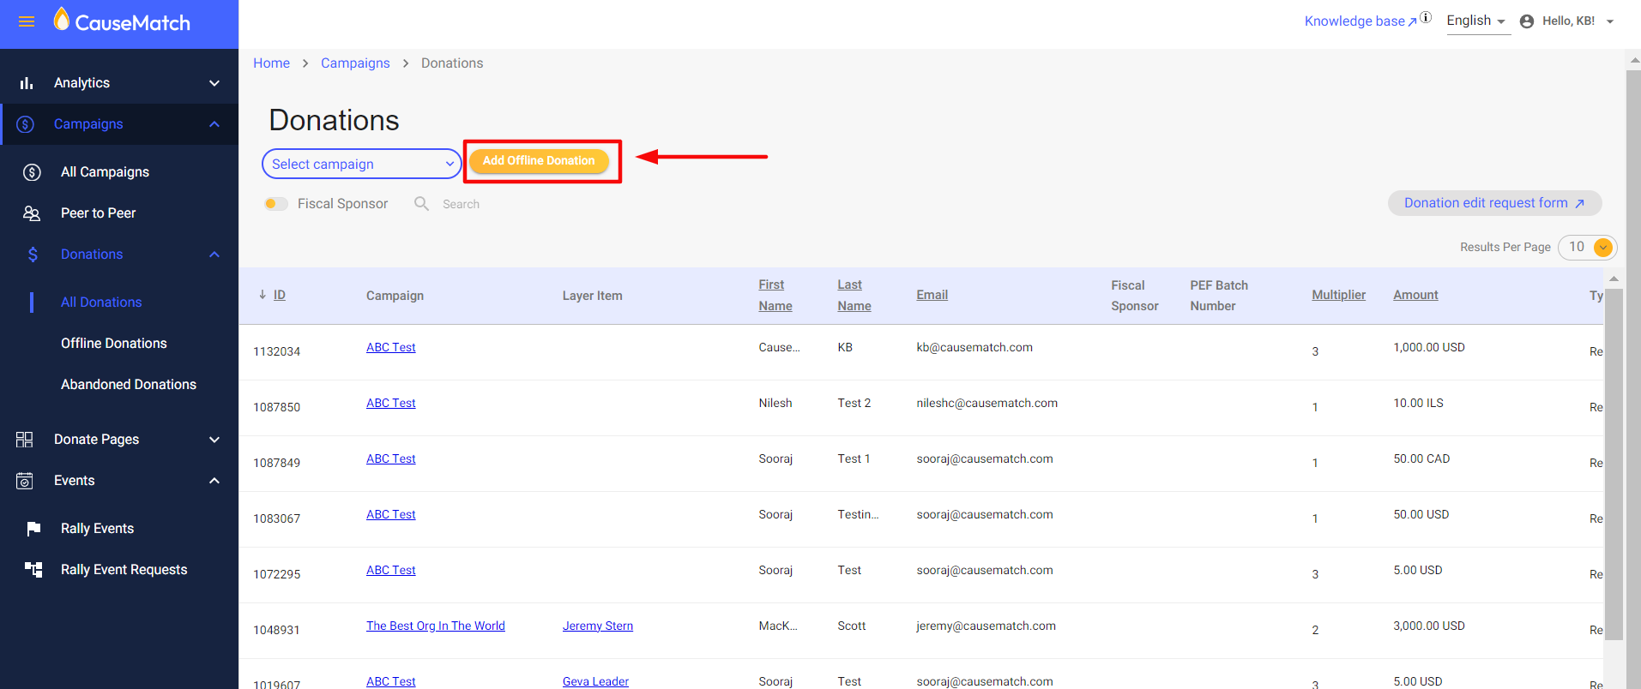
Task: Open Rally Events page
Action: click(x=97, y=529)
